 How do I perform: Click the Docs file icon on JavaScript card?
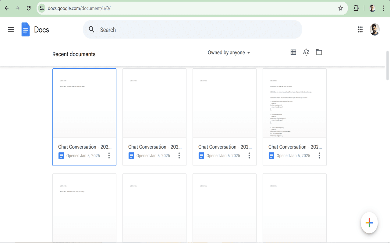271,156
